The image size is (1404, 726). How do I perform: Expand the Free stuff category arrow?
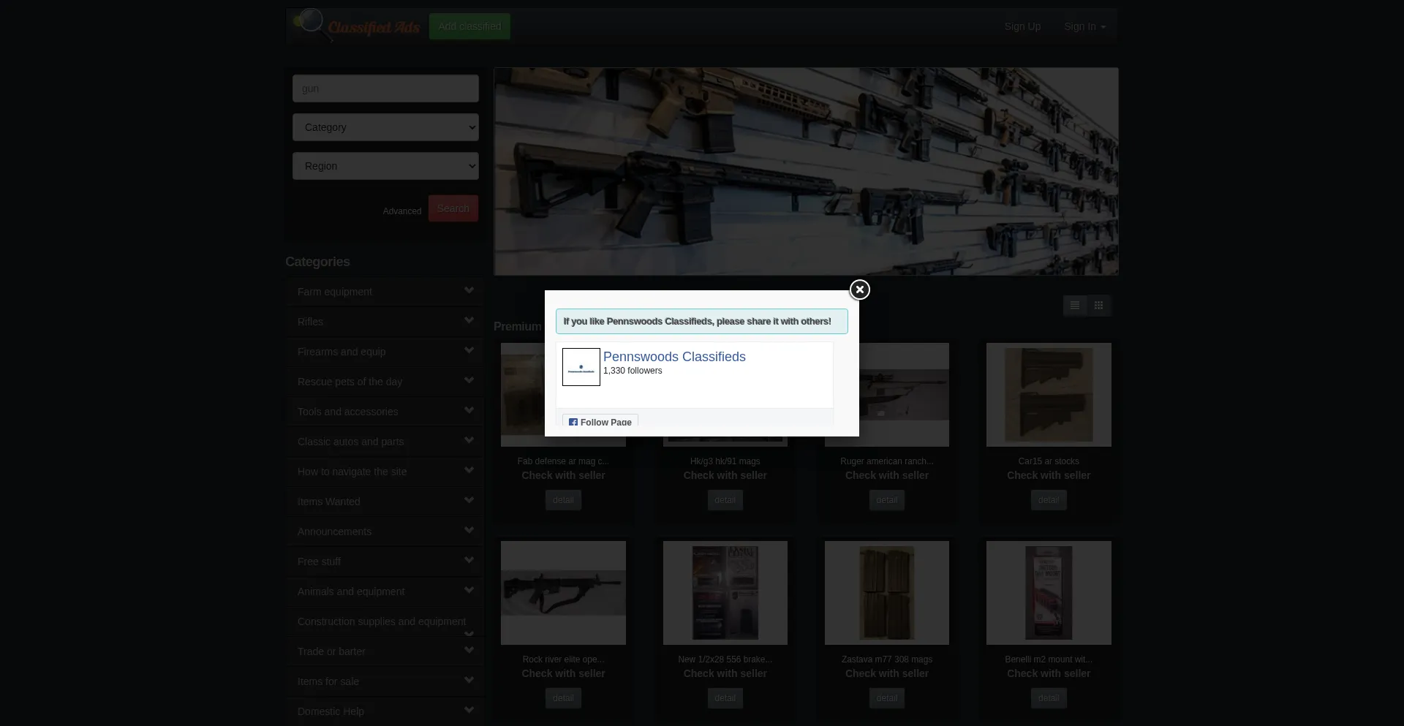coord(469,560)
